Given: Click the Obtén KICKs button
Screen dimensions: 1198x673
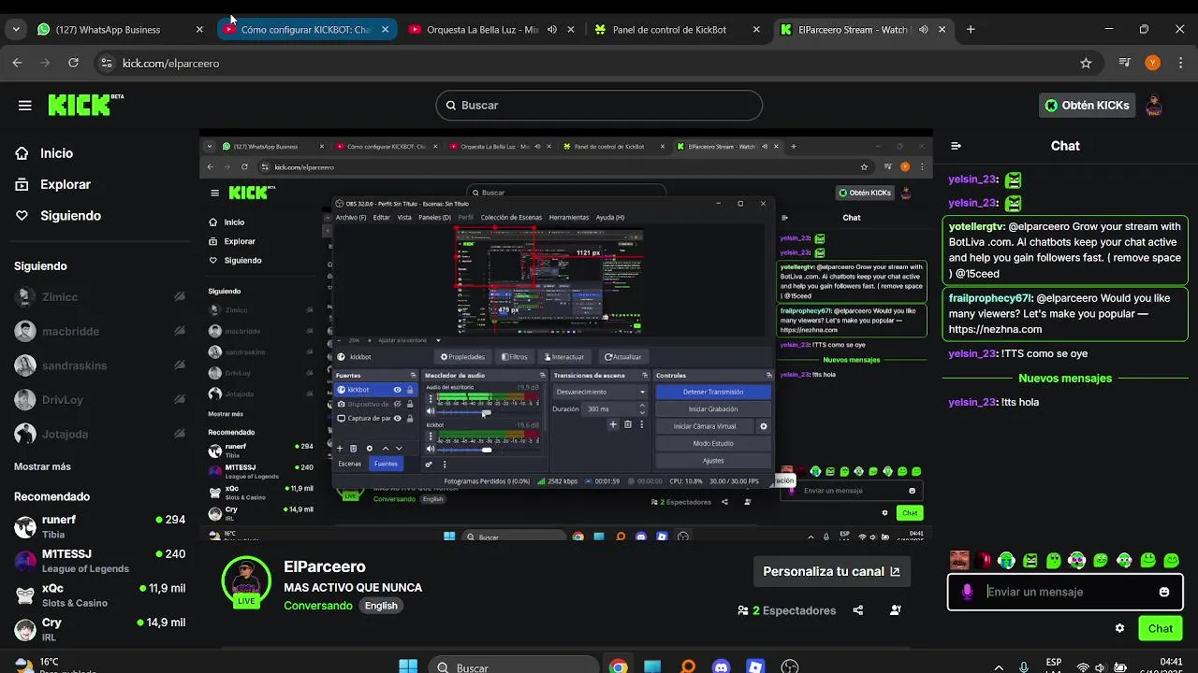Looking at the screenshot, I should (x=1087, y=106).
